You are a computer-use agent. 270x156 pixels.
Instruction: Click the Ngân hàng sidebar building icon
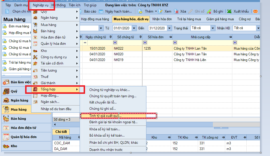tap(6, 100)
